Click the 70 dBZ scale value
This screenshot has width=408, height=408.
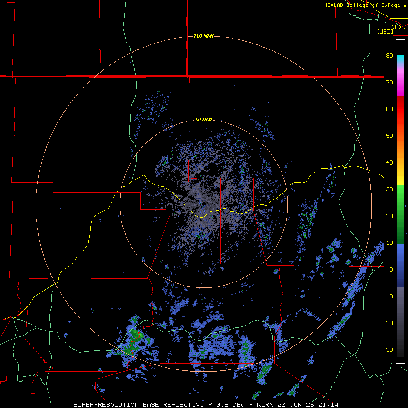tap(389, 82)
